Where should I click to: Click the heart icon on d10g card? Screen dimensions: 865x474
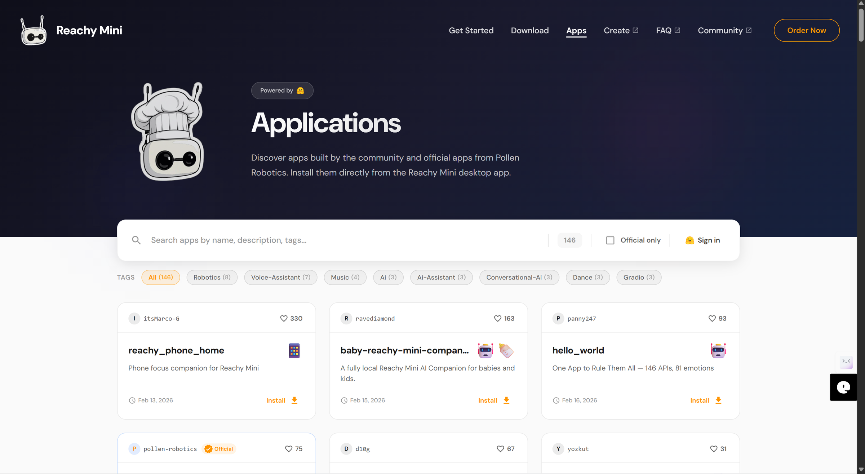pyautogui.click(x=500, y=449)
